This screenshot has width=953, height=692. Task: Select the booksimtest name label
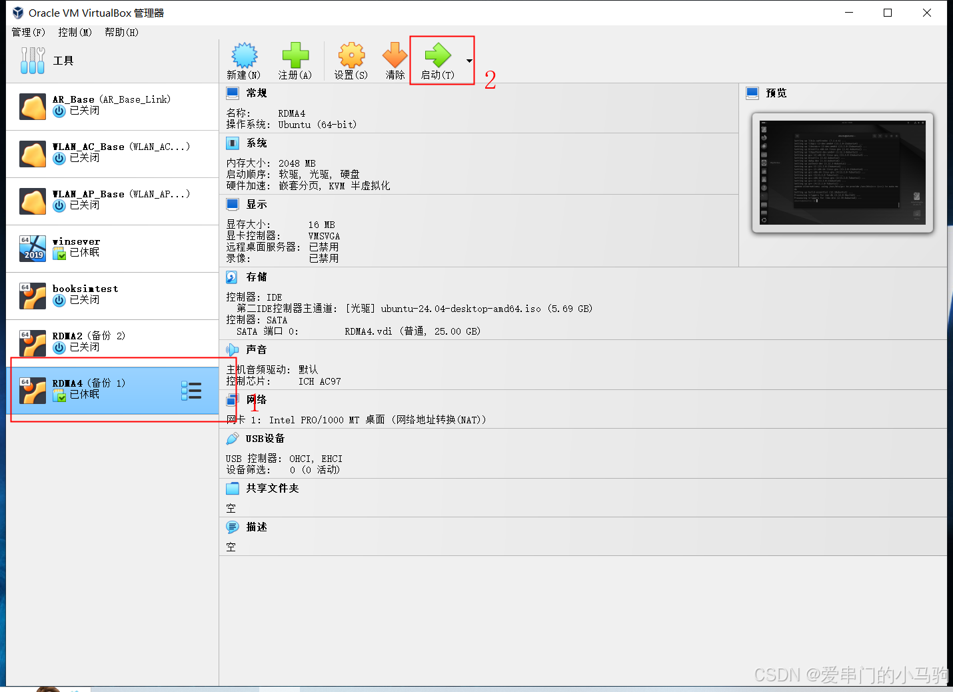tap(85, 289)
